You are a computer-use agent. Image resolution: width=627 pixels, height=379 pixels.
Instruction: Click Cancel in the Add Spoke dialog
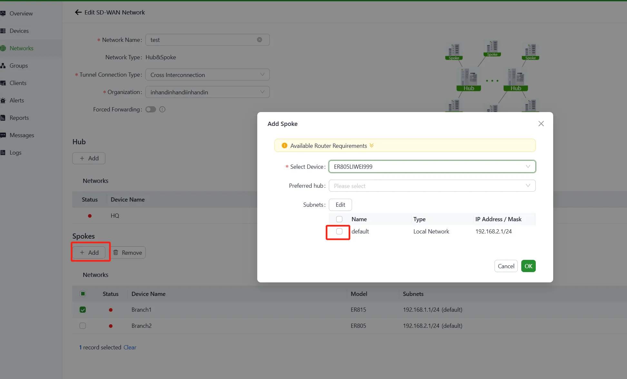coord(506,266)
